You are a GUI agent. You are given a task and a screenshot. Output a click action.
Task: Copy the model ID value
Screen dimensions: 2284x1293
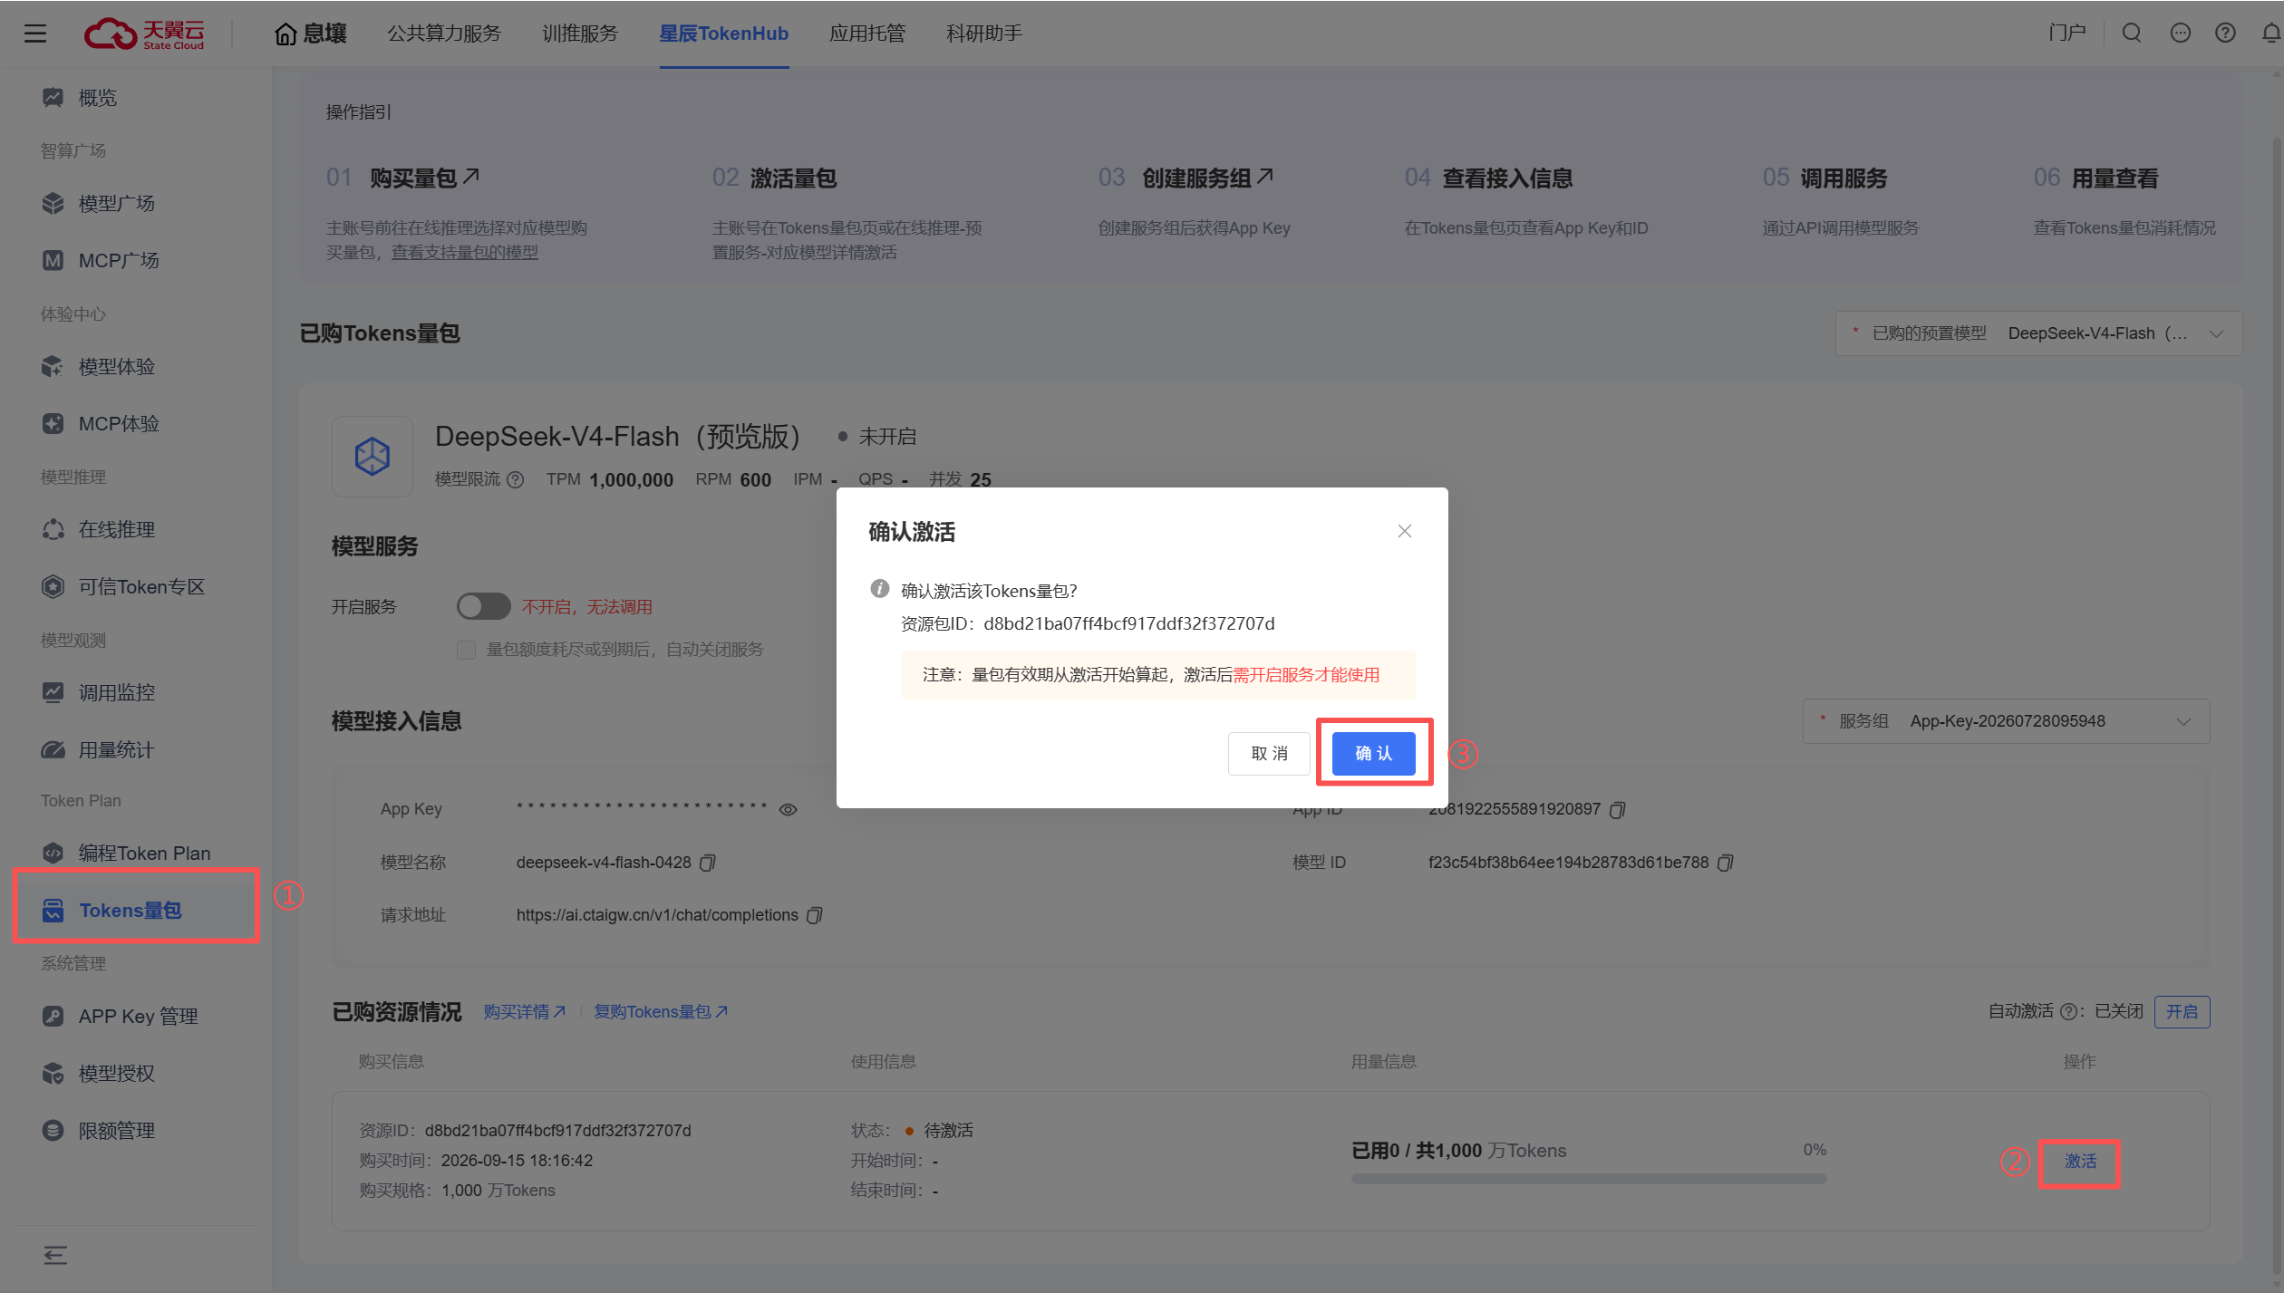[x=1726, y=863]
